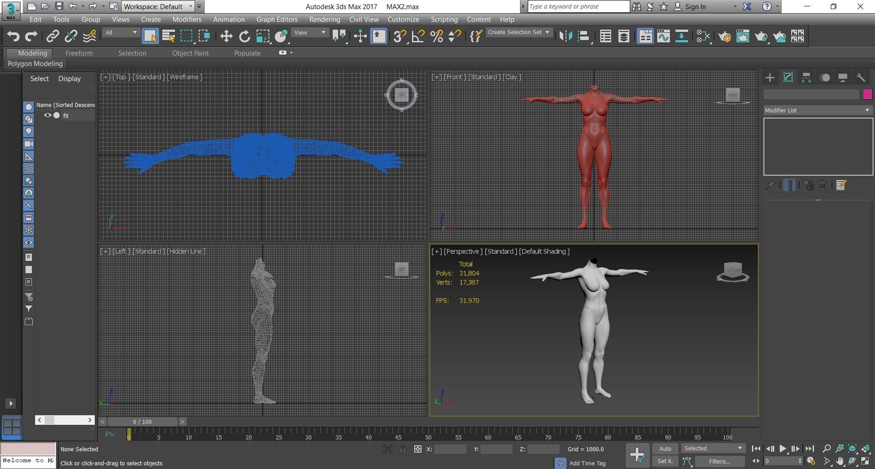Image resolution: width=875 pixels, height=469 pixels.
Task: Open the Utilities command panel
Action: coord(861,77)
